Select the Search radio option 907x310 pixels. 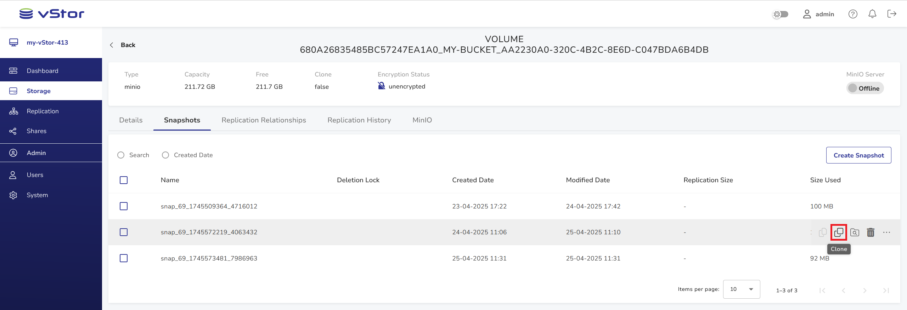[x=121, y=155]
